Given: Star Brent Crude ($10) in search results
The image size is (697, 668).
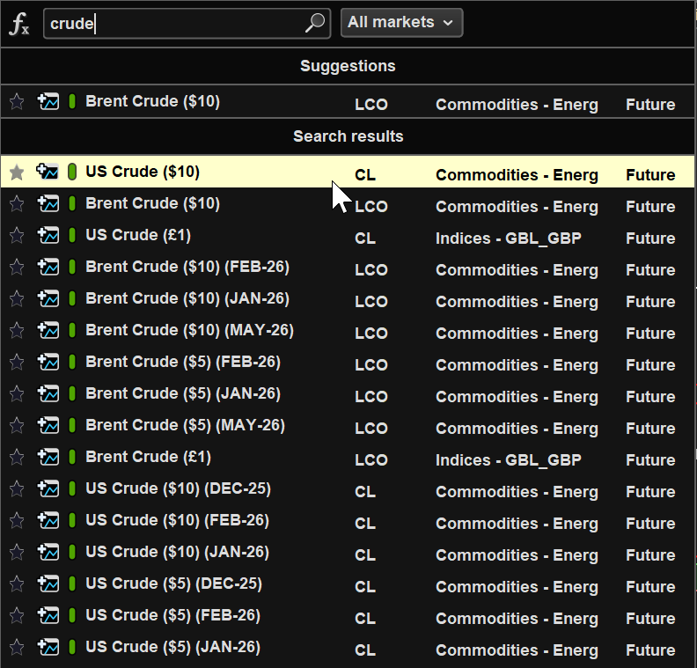Looking at the screenshot, I should (17, 203).
